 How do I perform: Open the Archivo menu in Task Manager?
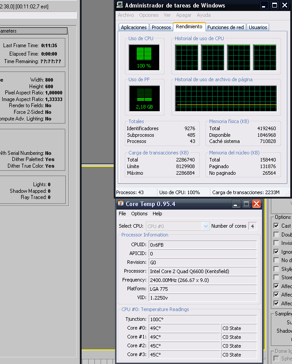click(x=126, y=15)
